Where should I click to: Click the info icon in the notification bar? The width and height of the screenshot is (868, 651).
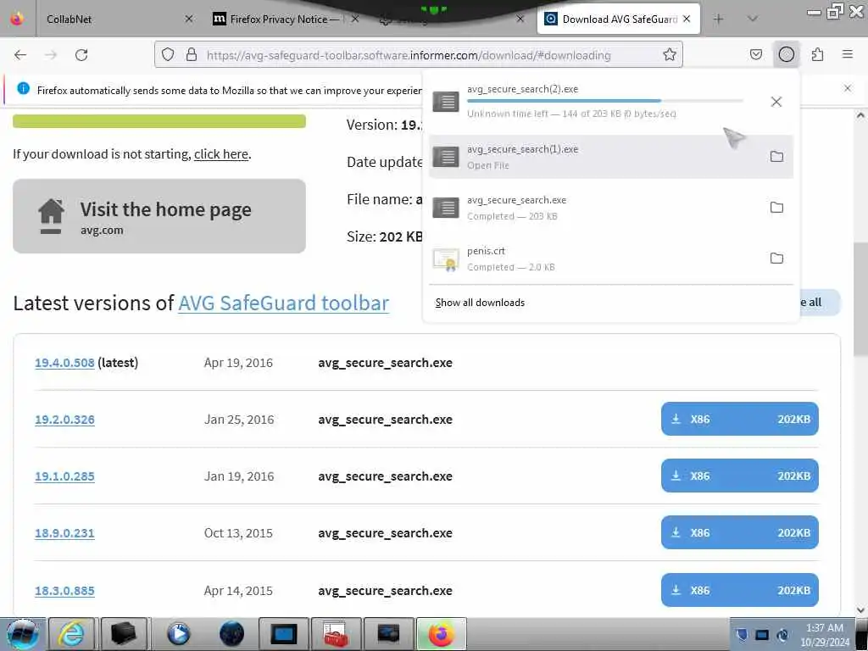click(x=23, y=88)
